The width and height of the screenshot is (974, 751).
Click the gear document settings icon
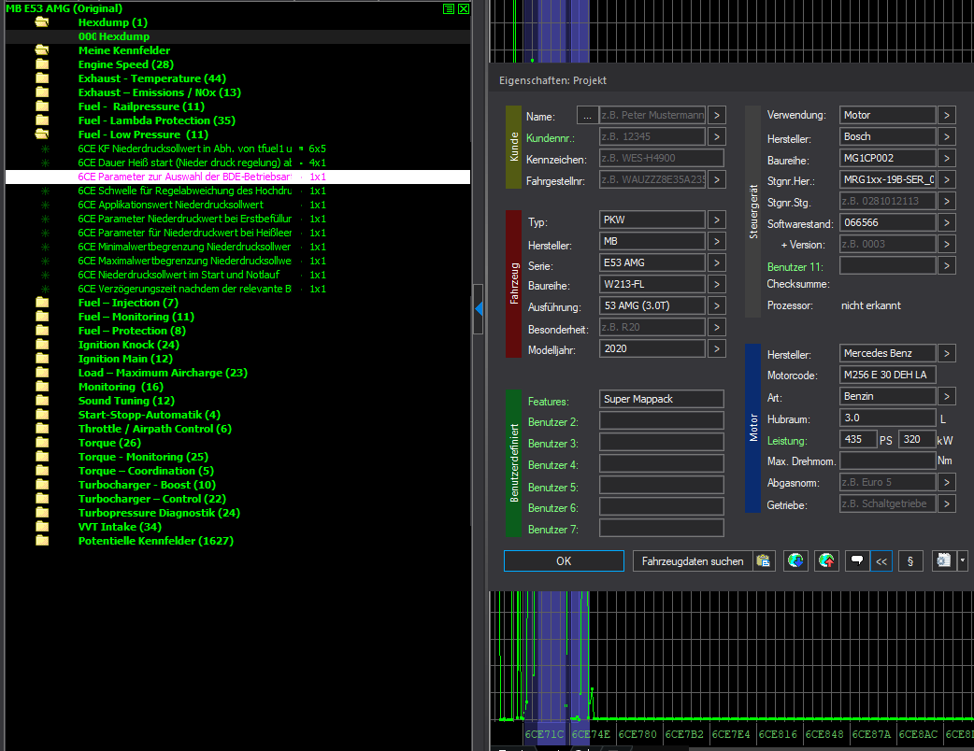click(x=943, y=560)
